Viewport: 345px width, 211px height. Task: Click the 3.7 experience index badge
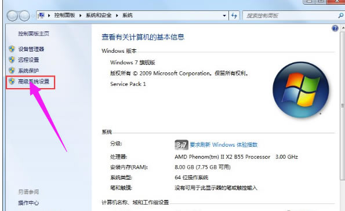(181, 144)
